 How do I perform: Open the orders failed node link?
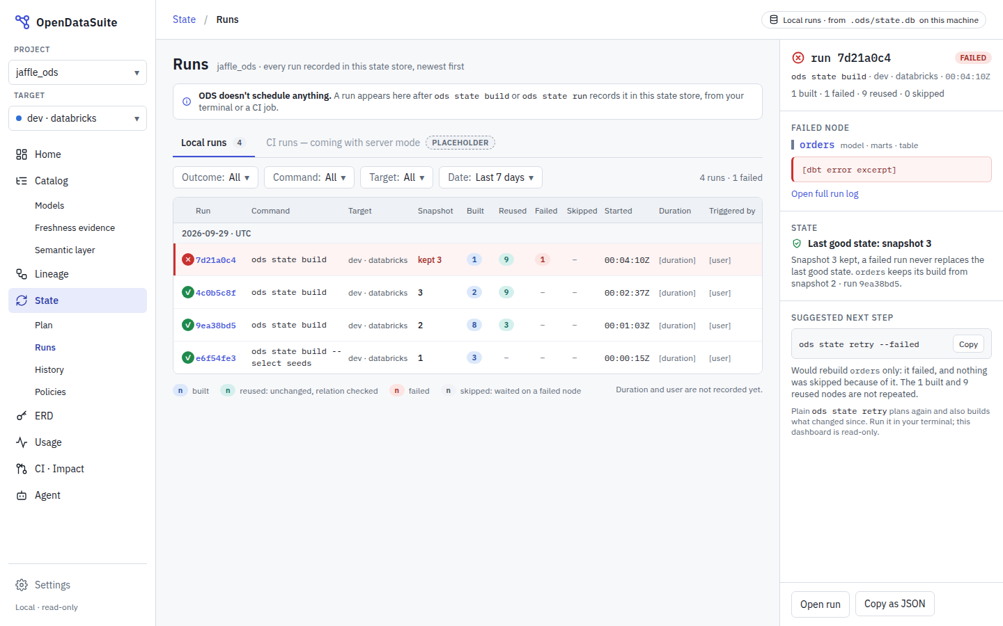(817, 145)
